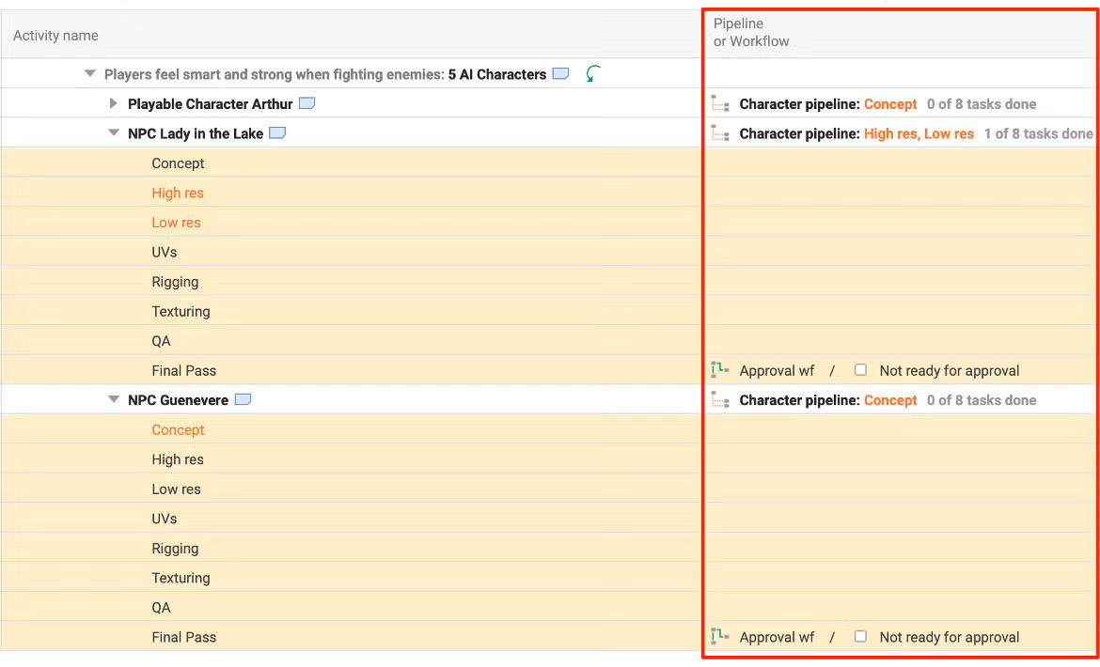Click 1 of 8 tasks done in Lady in the Lake row
This screenshot has height=667, width=1100.
(x=1038, y=133)
